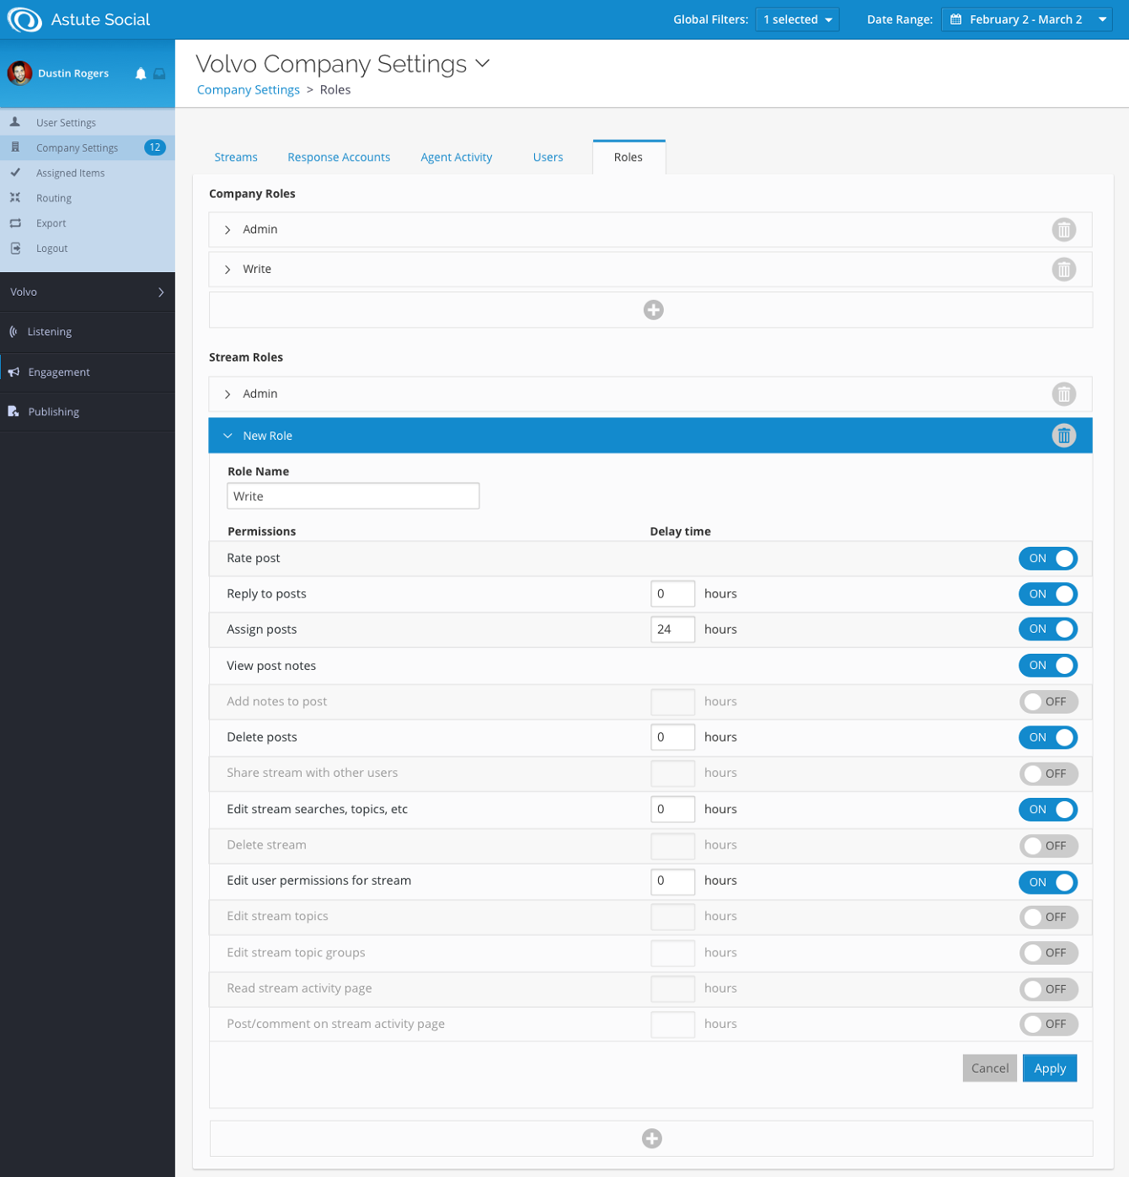The height and width of the screenshot is (1177, 1129).
Task: Turn off the Rate post toggle
Action: point(1048,559)
